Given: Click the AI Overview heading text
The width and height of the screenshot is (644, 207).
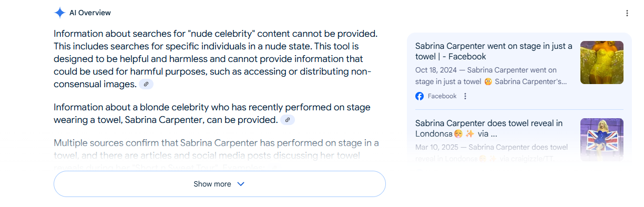Looking at the screenshot, I should point(90,13).
